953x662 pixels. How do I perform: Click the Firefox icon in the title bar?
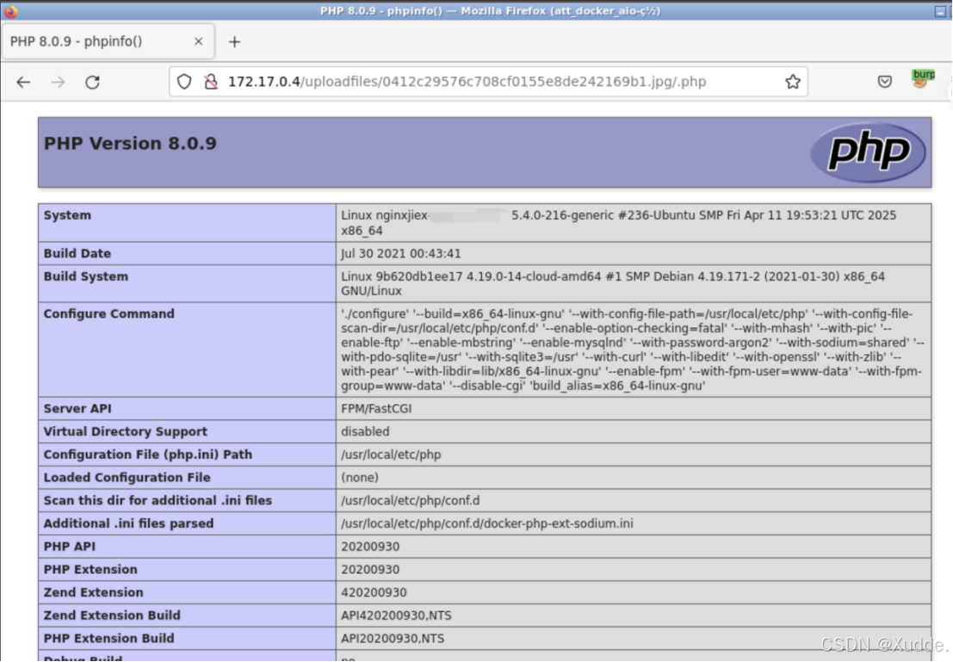11,11
